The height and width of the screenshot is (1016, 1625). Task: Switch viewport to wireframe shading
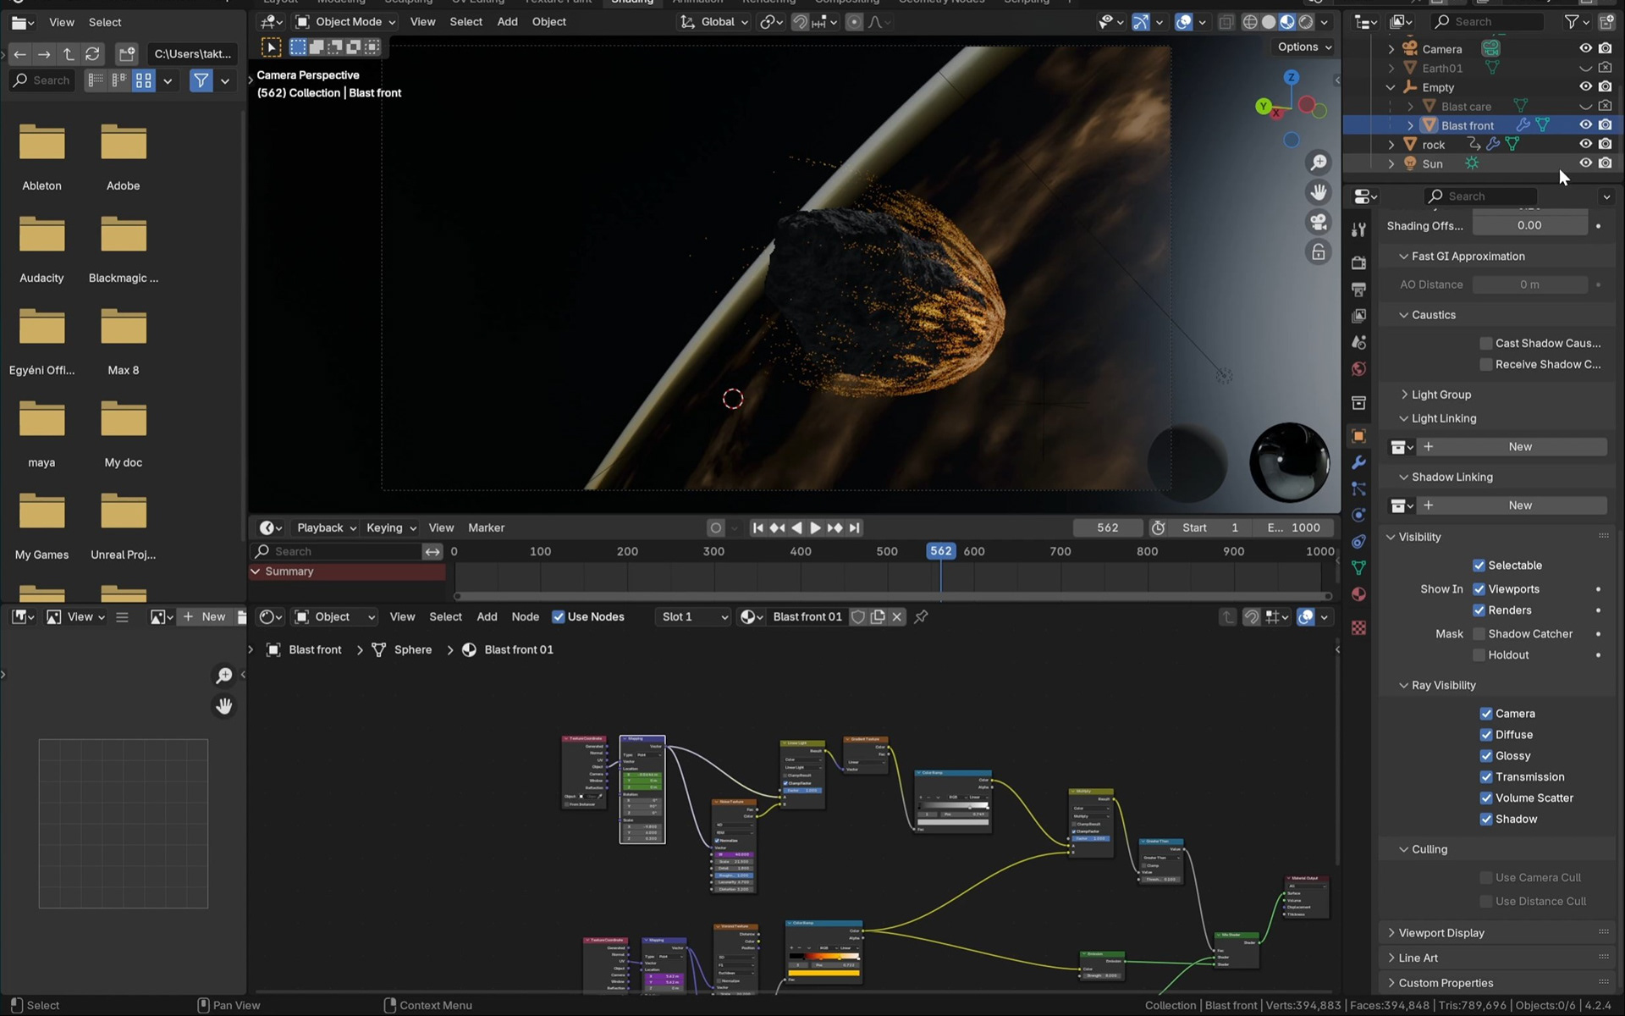click(1249, 22)
